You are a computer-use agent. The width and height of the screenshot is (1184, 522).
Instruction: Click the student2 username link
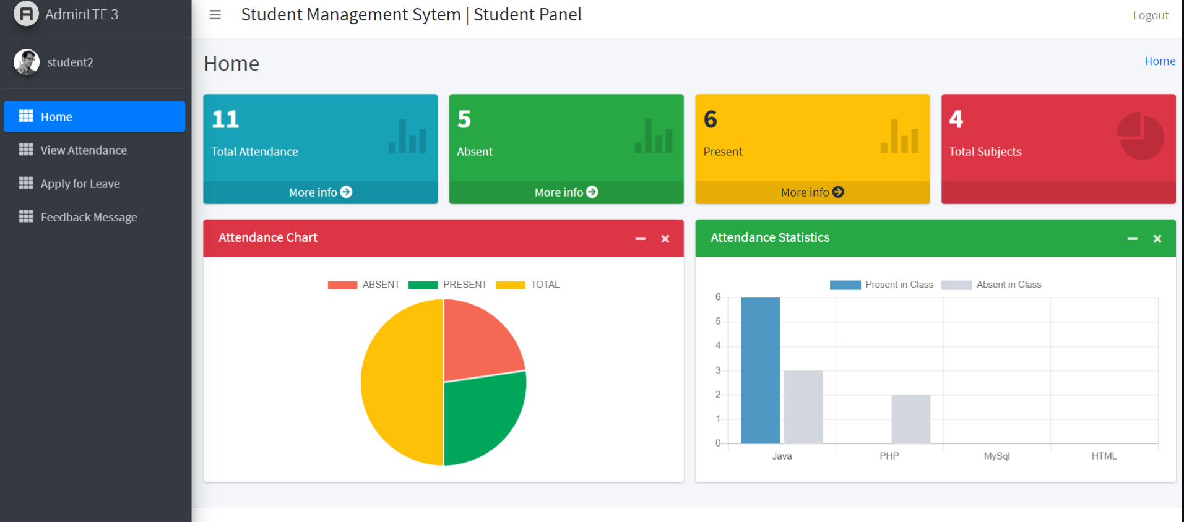tap(70, 62)
